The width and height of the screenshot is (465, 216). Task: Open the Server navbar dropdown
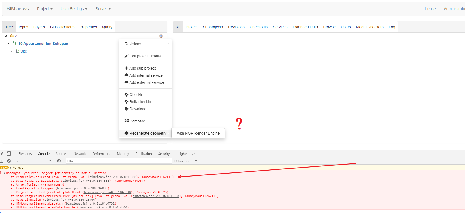pyautogui.click(x=103, y=9)
